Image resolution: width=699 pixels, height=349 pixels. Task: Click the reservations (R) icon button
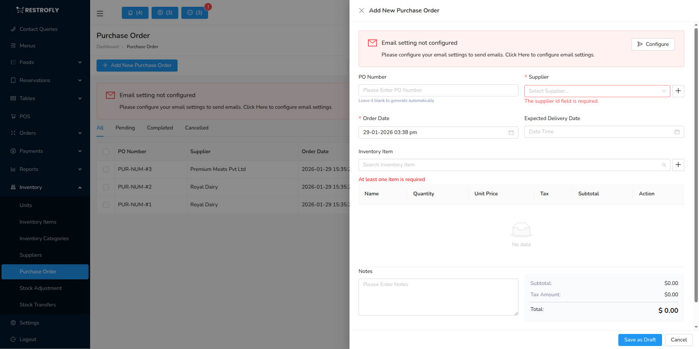165,12
